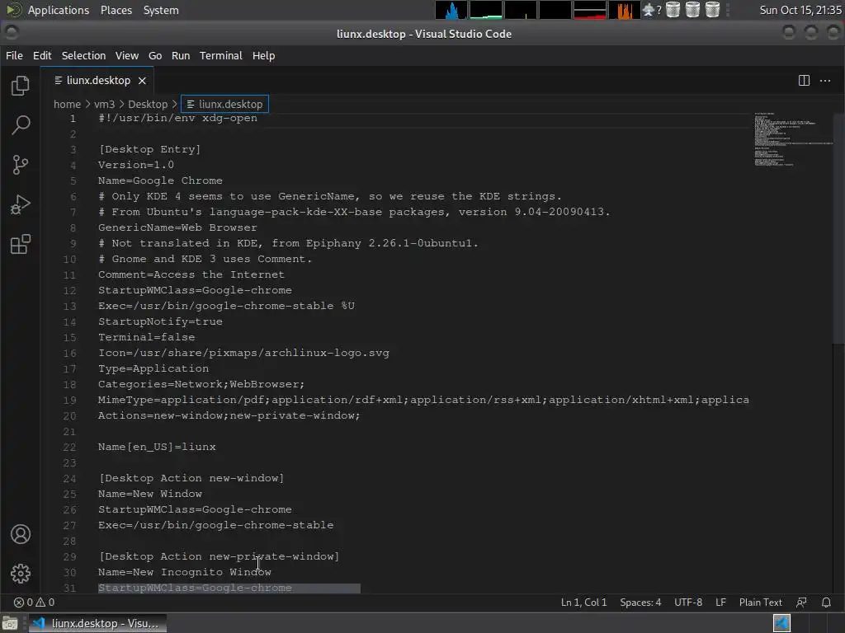Open the Run and Debug view
This screenshot has height=633, width=845.
pyautogui.click(x=21, y=204)
